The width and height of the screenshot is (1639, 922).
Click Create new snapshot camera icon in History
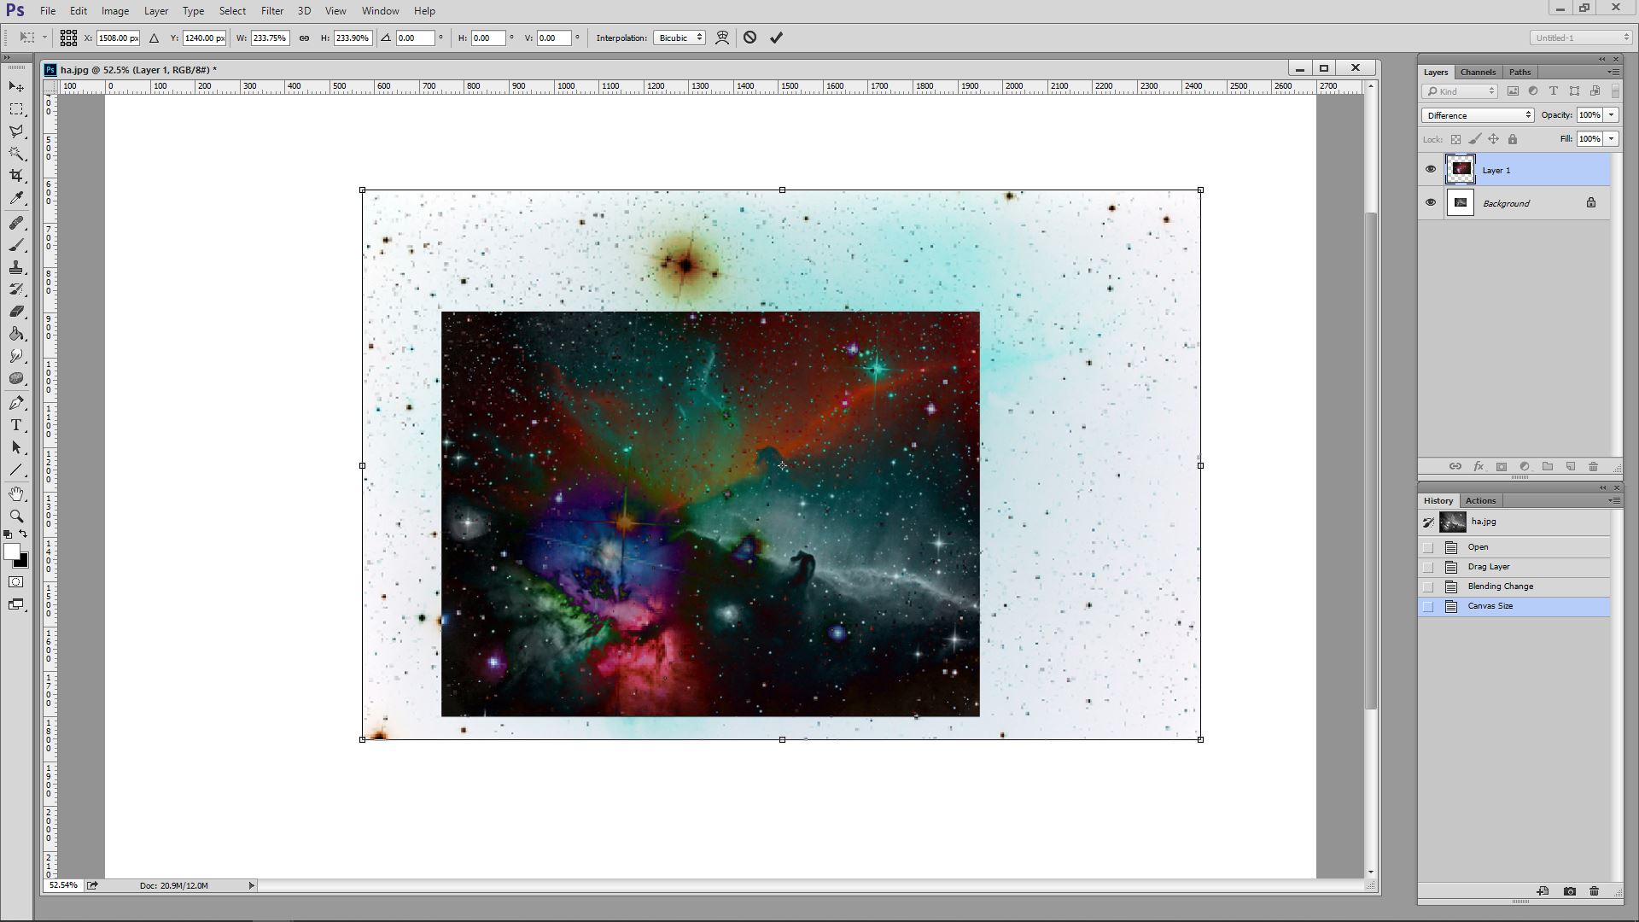point(1569,891)
